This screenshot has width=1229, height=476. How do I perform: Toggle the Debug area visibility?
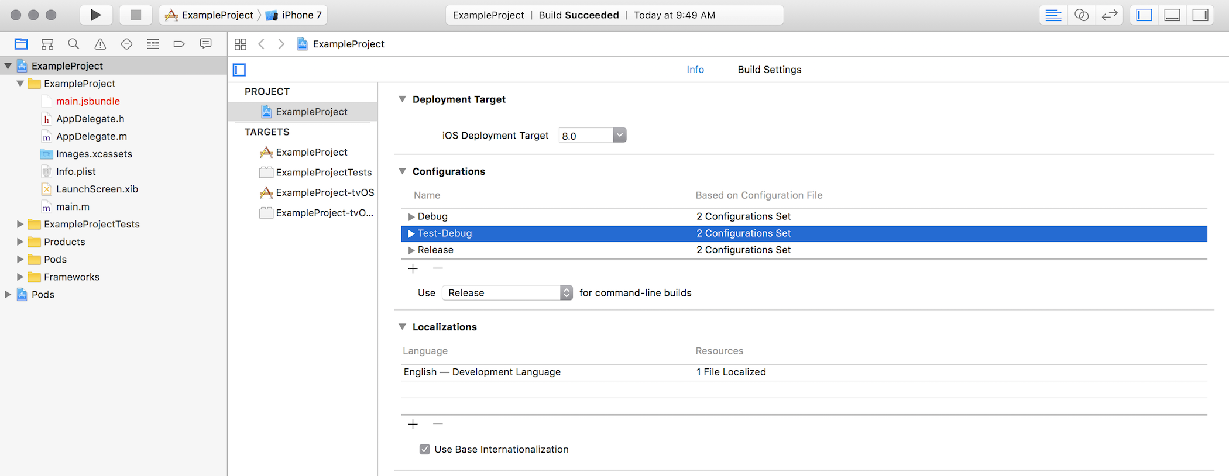tap(1172, 15)
